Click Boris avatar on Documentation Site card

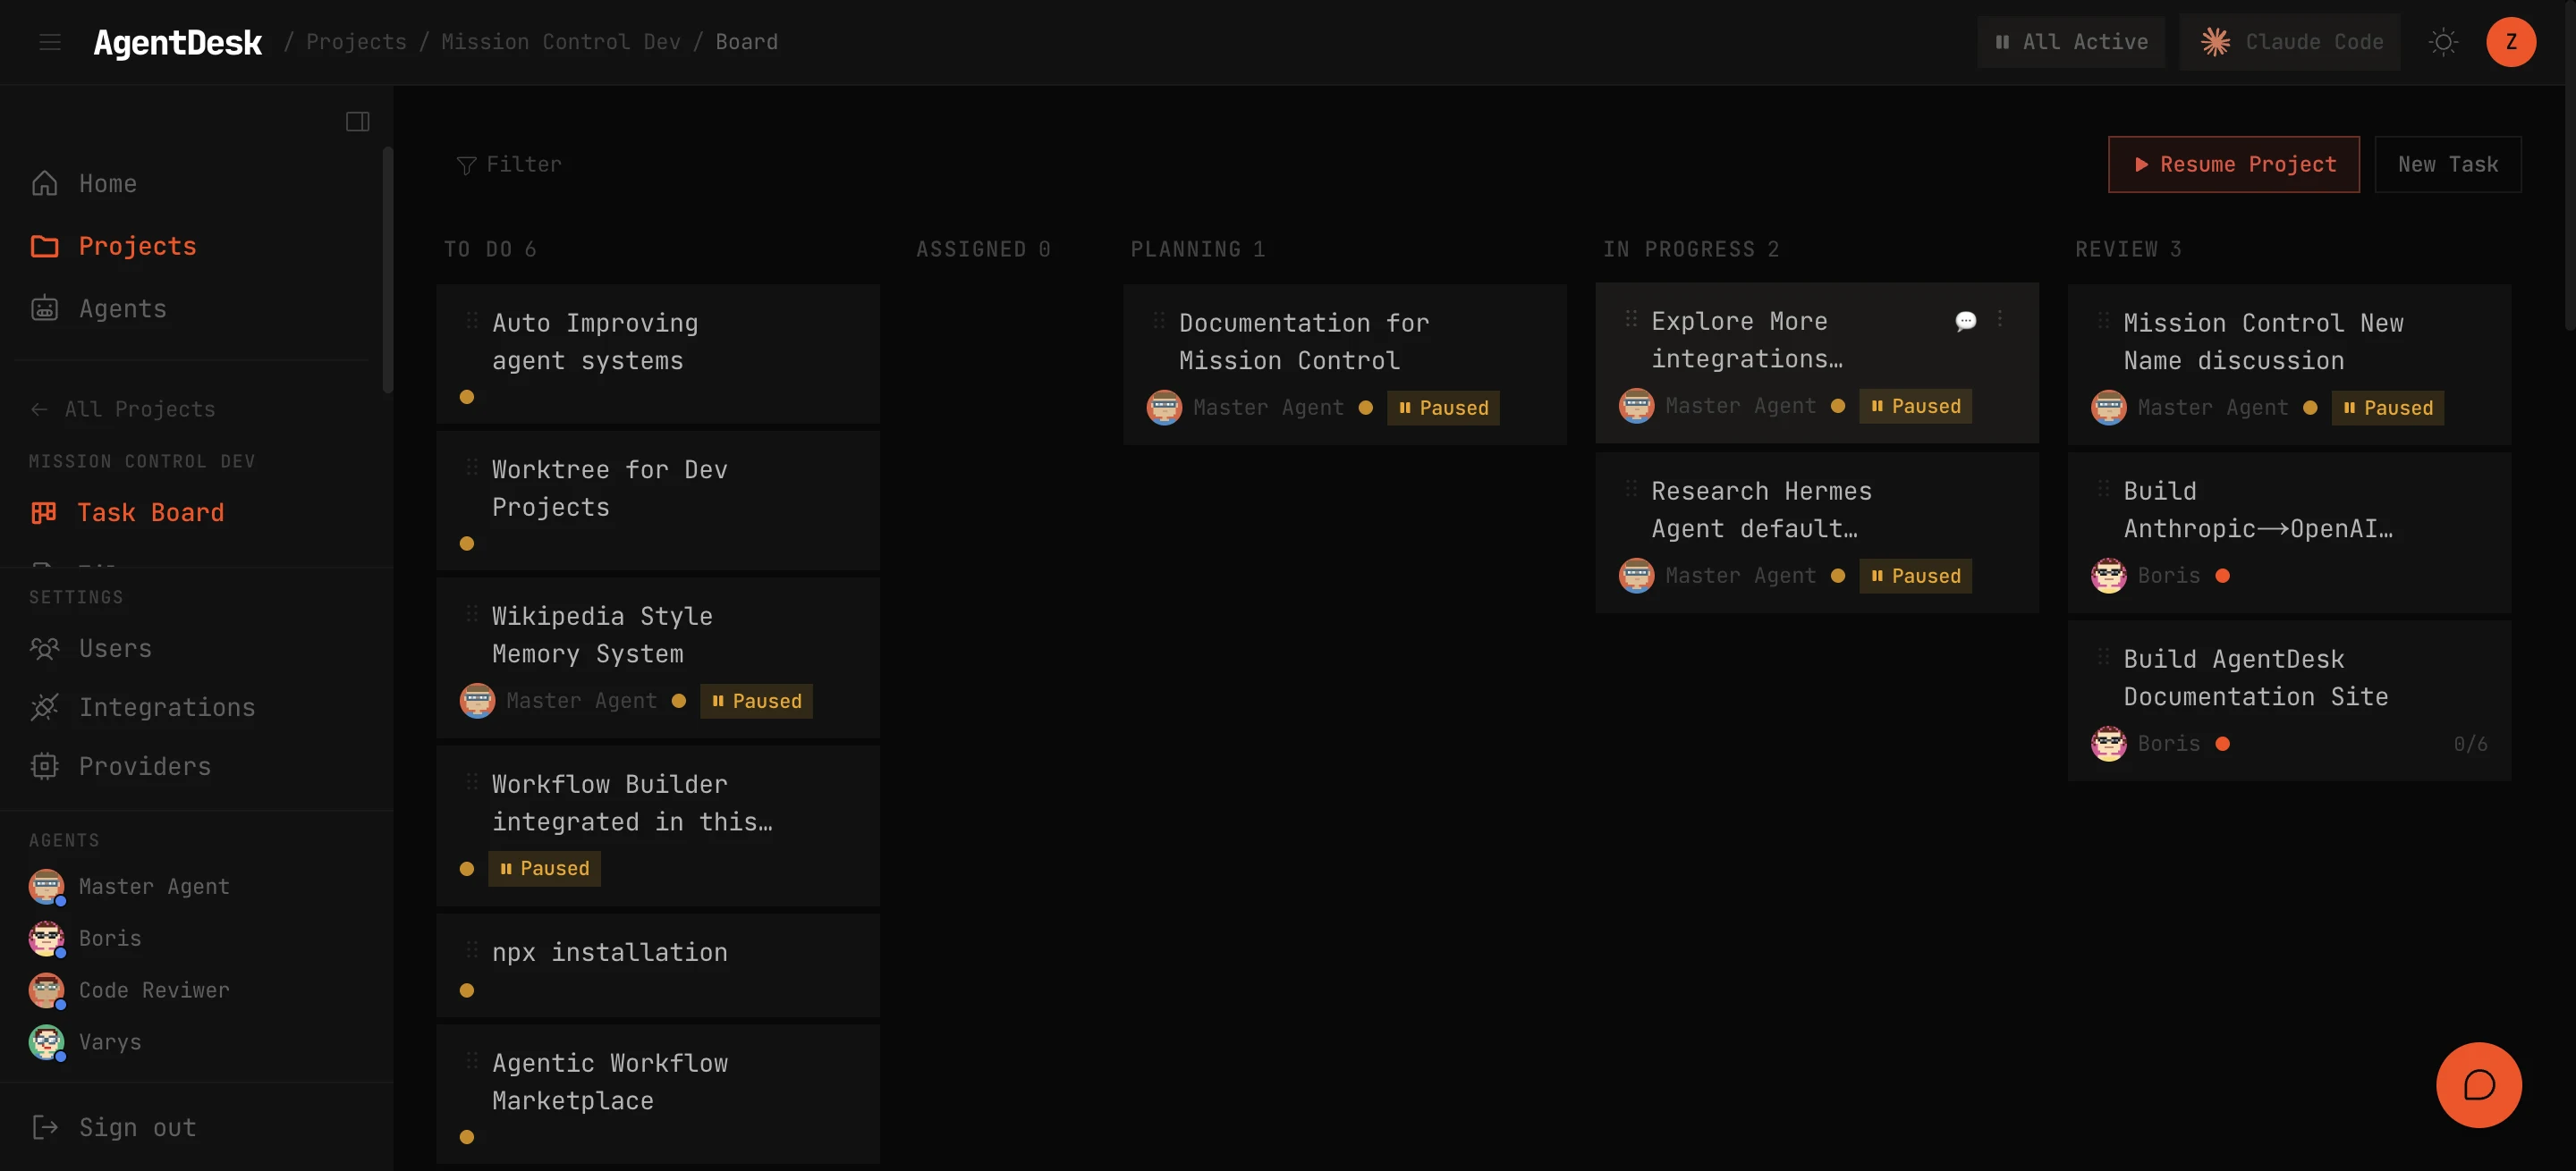pos(2109,744)
